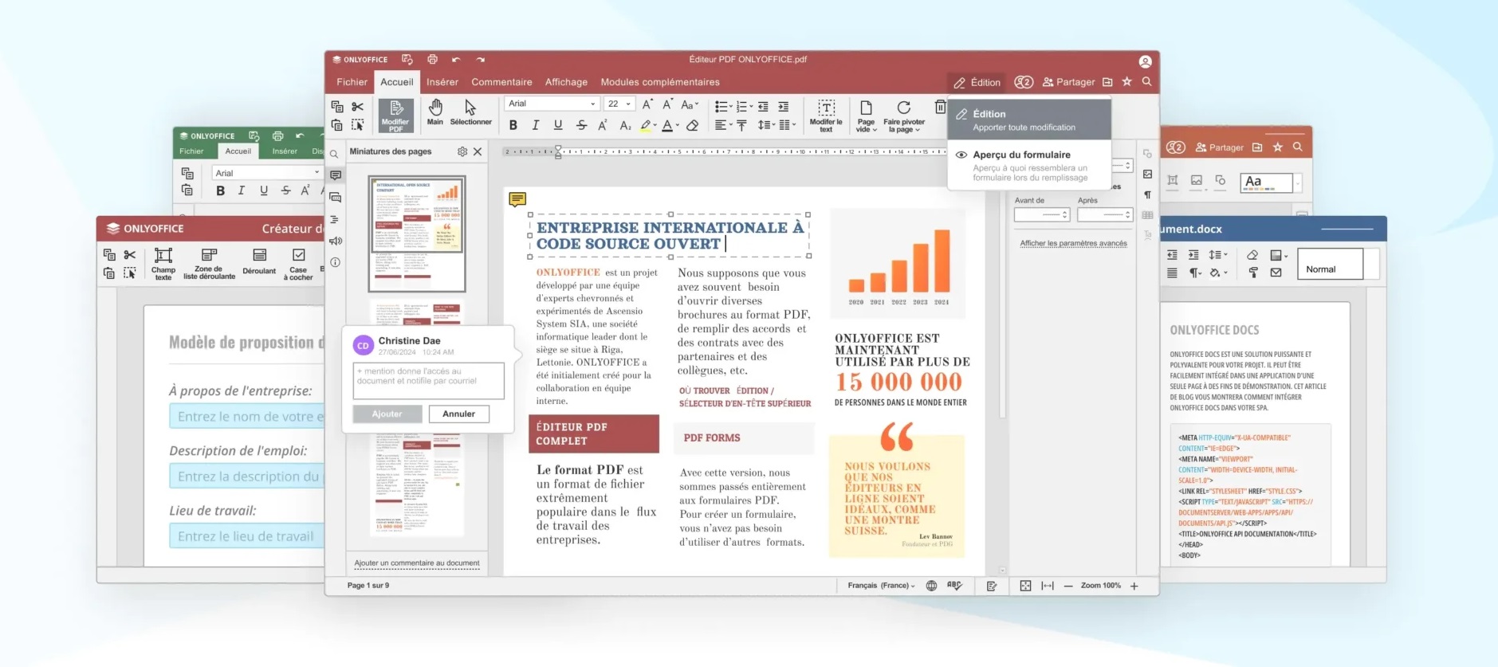This screenshot has height=667, width=1498.
Task: Expand the Français (France) language selector
Action: point(881,586)
